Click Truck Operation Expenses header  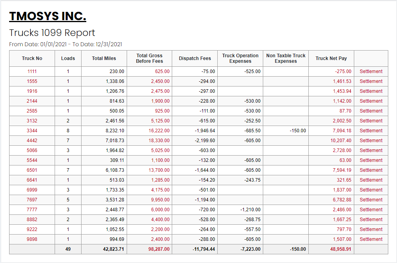pyautogui.click(x=240, y=58)
